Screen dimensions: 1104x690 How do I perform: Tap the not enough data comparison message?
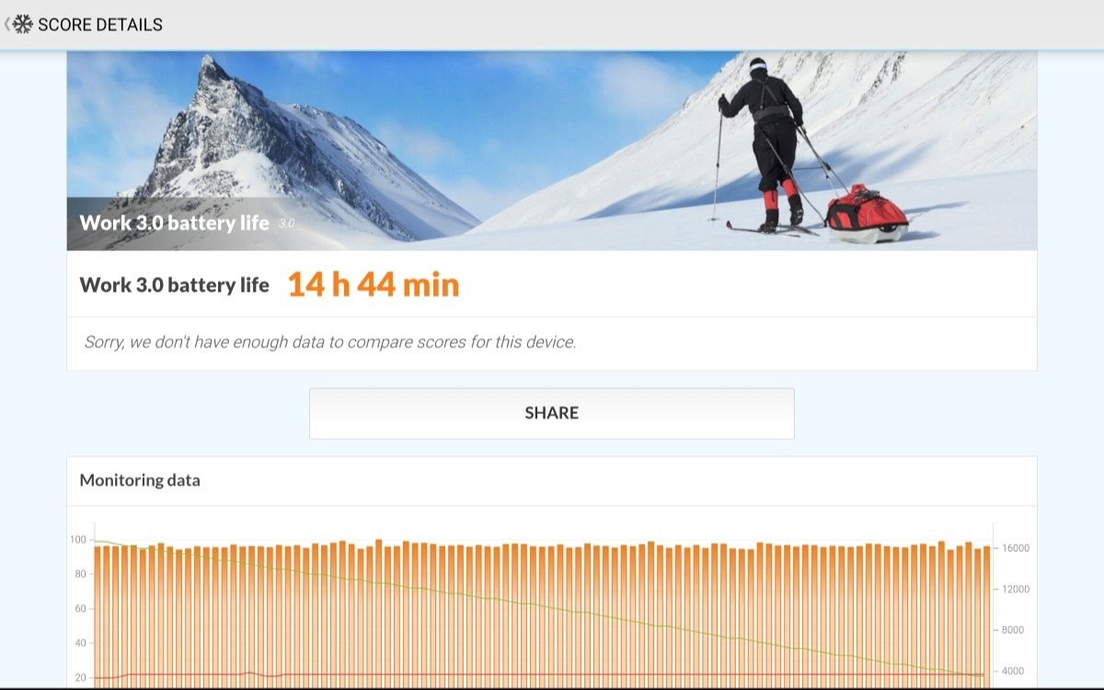(x=330, y=342)
